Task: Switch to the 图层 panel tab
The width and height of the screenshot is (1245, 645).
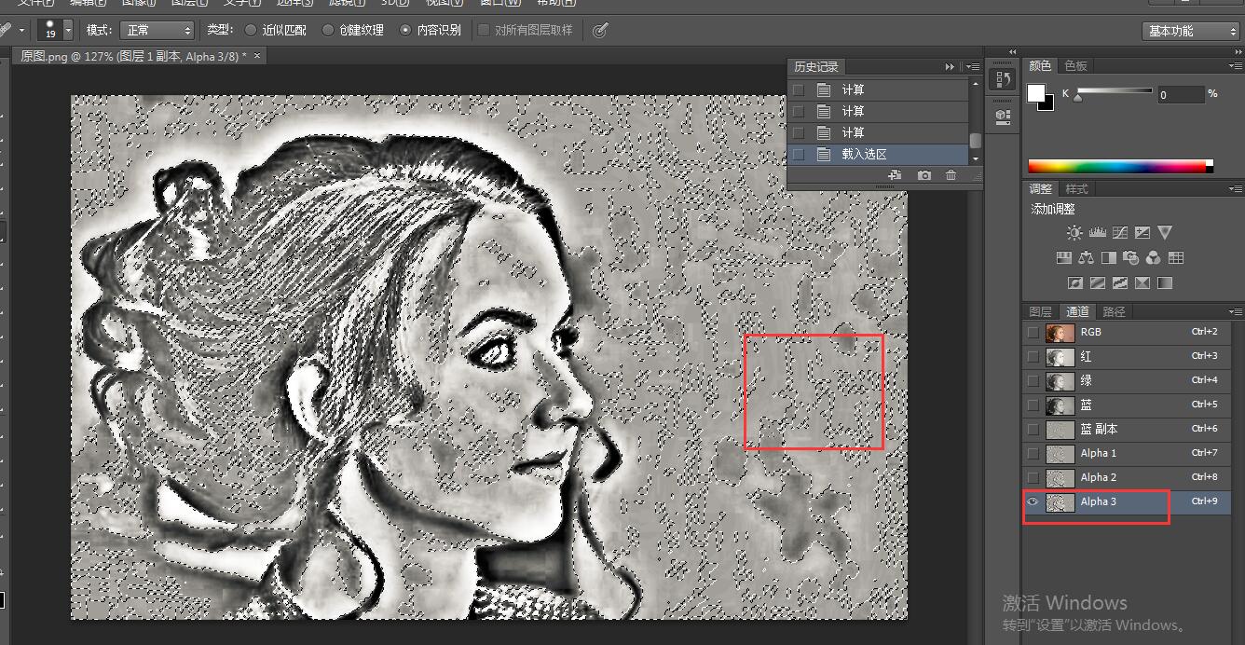Action: 1040,312
